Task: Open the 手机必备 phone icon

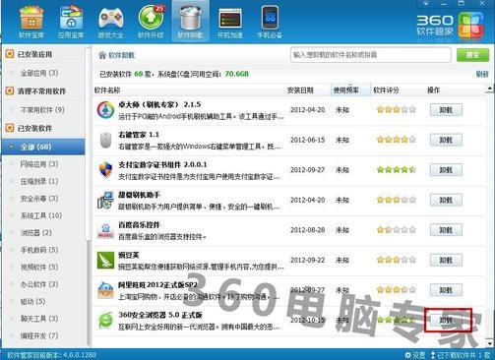Action: (270, 22)
